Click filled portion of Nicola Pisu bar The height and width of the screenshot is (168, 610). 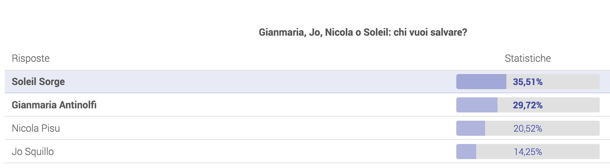pos(471,128)
